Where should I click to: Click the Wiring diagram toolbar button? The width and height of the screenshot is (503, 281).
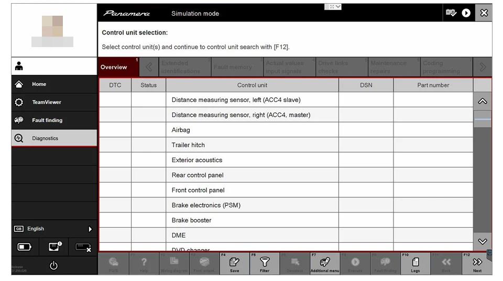174,264
